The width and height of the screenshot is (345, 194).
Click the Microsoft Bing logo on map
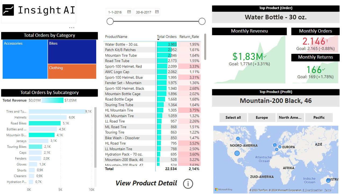coord(223,189)
